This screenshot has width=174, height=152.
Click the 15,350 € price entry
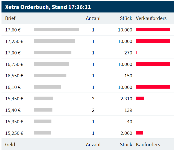14,122
